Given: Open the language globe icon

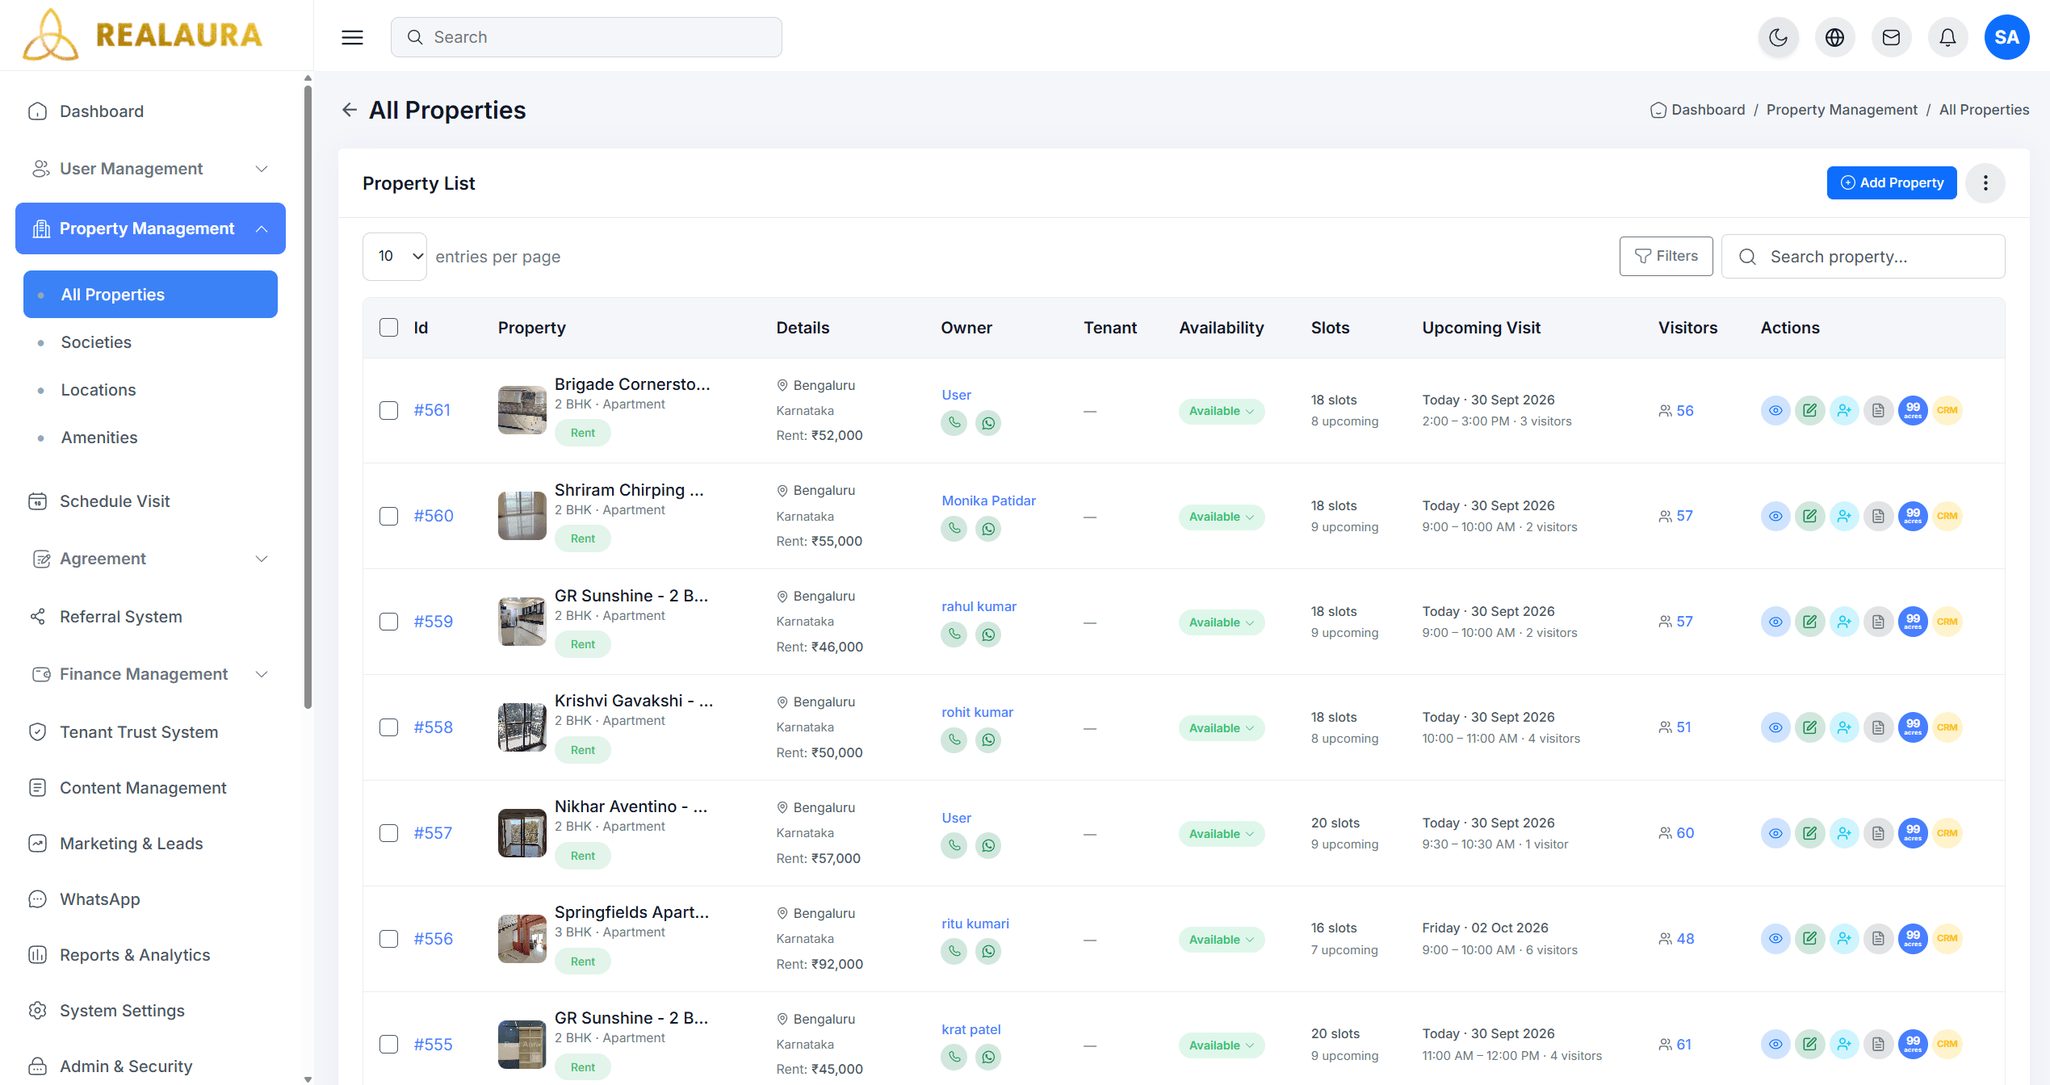Looking at the screenshot, I should pos(1834,37).
